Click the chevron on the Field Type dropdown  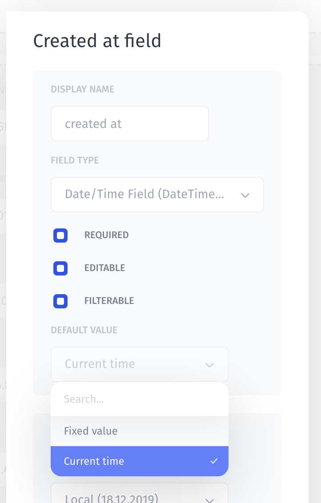click(x=245, y=195)
